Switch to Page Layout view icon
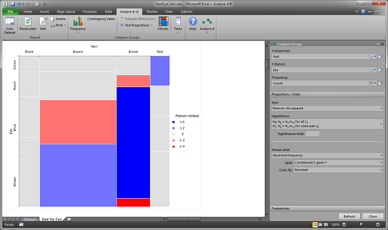 pos(321,224)
